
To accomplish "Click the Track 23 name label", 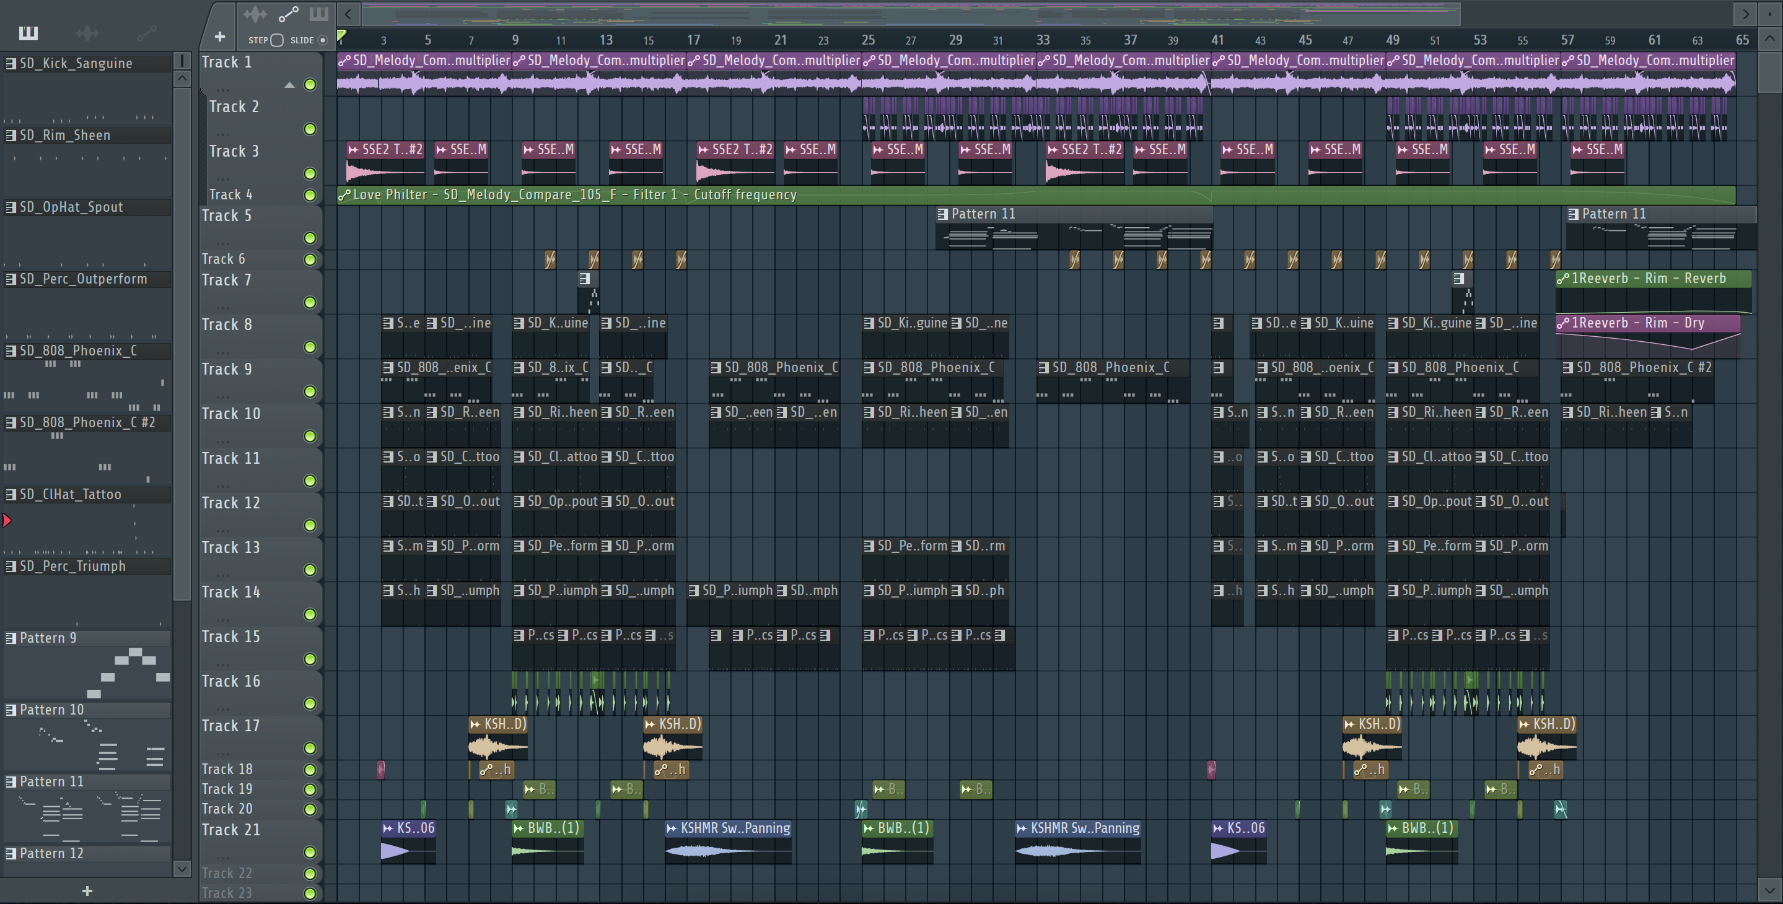I will click(226, 893).
